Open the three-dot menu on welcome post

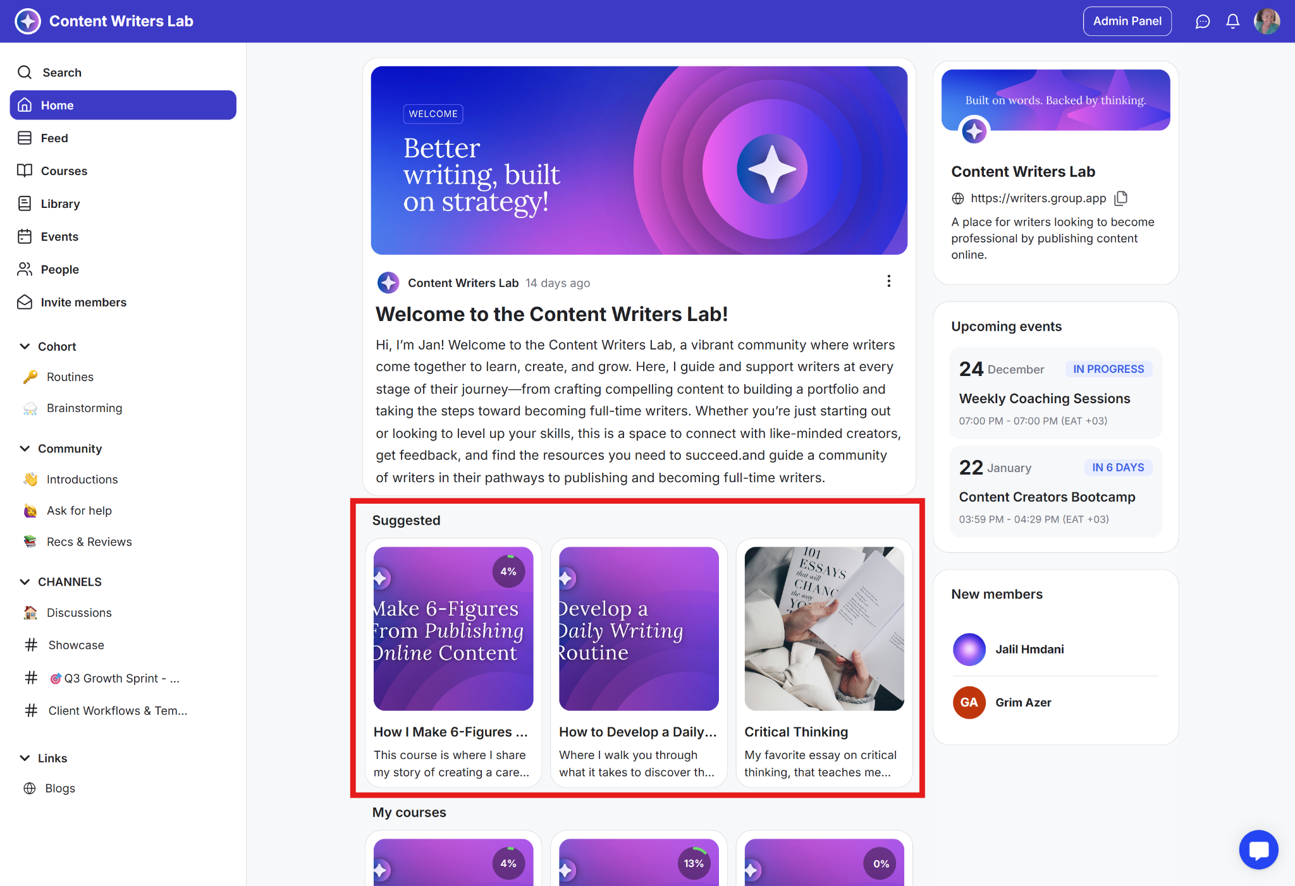888,281
